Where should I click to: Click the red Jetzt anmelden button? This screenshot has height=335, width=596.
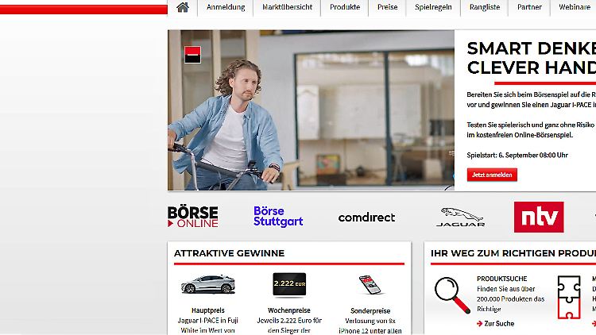[x=492, y=175]
